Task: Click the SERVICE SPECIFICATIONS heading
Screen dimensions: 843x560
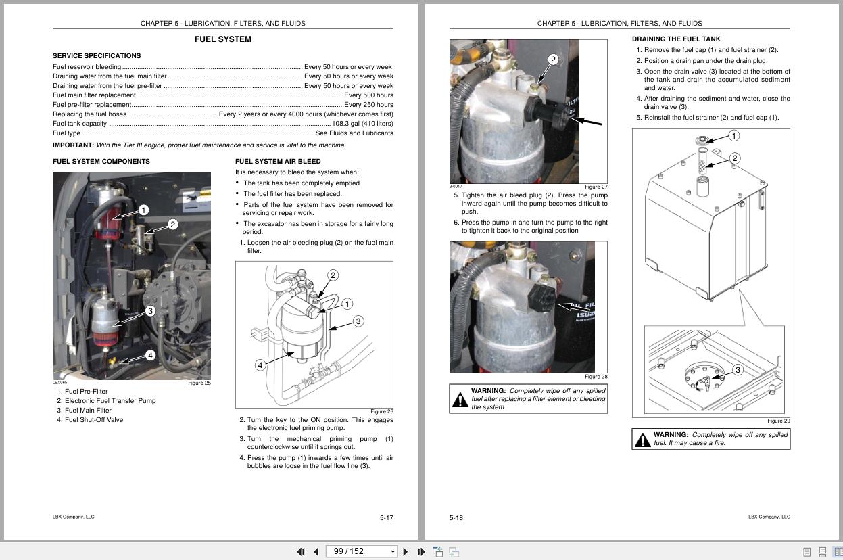Action: (97, 56)
